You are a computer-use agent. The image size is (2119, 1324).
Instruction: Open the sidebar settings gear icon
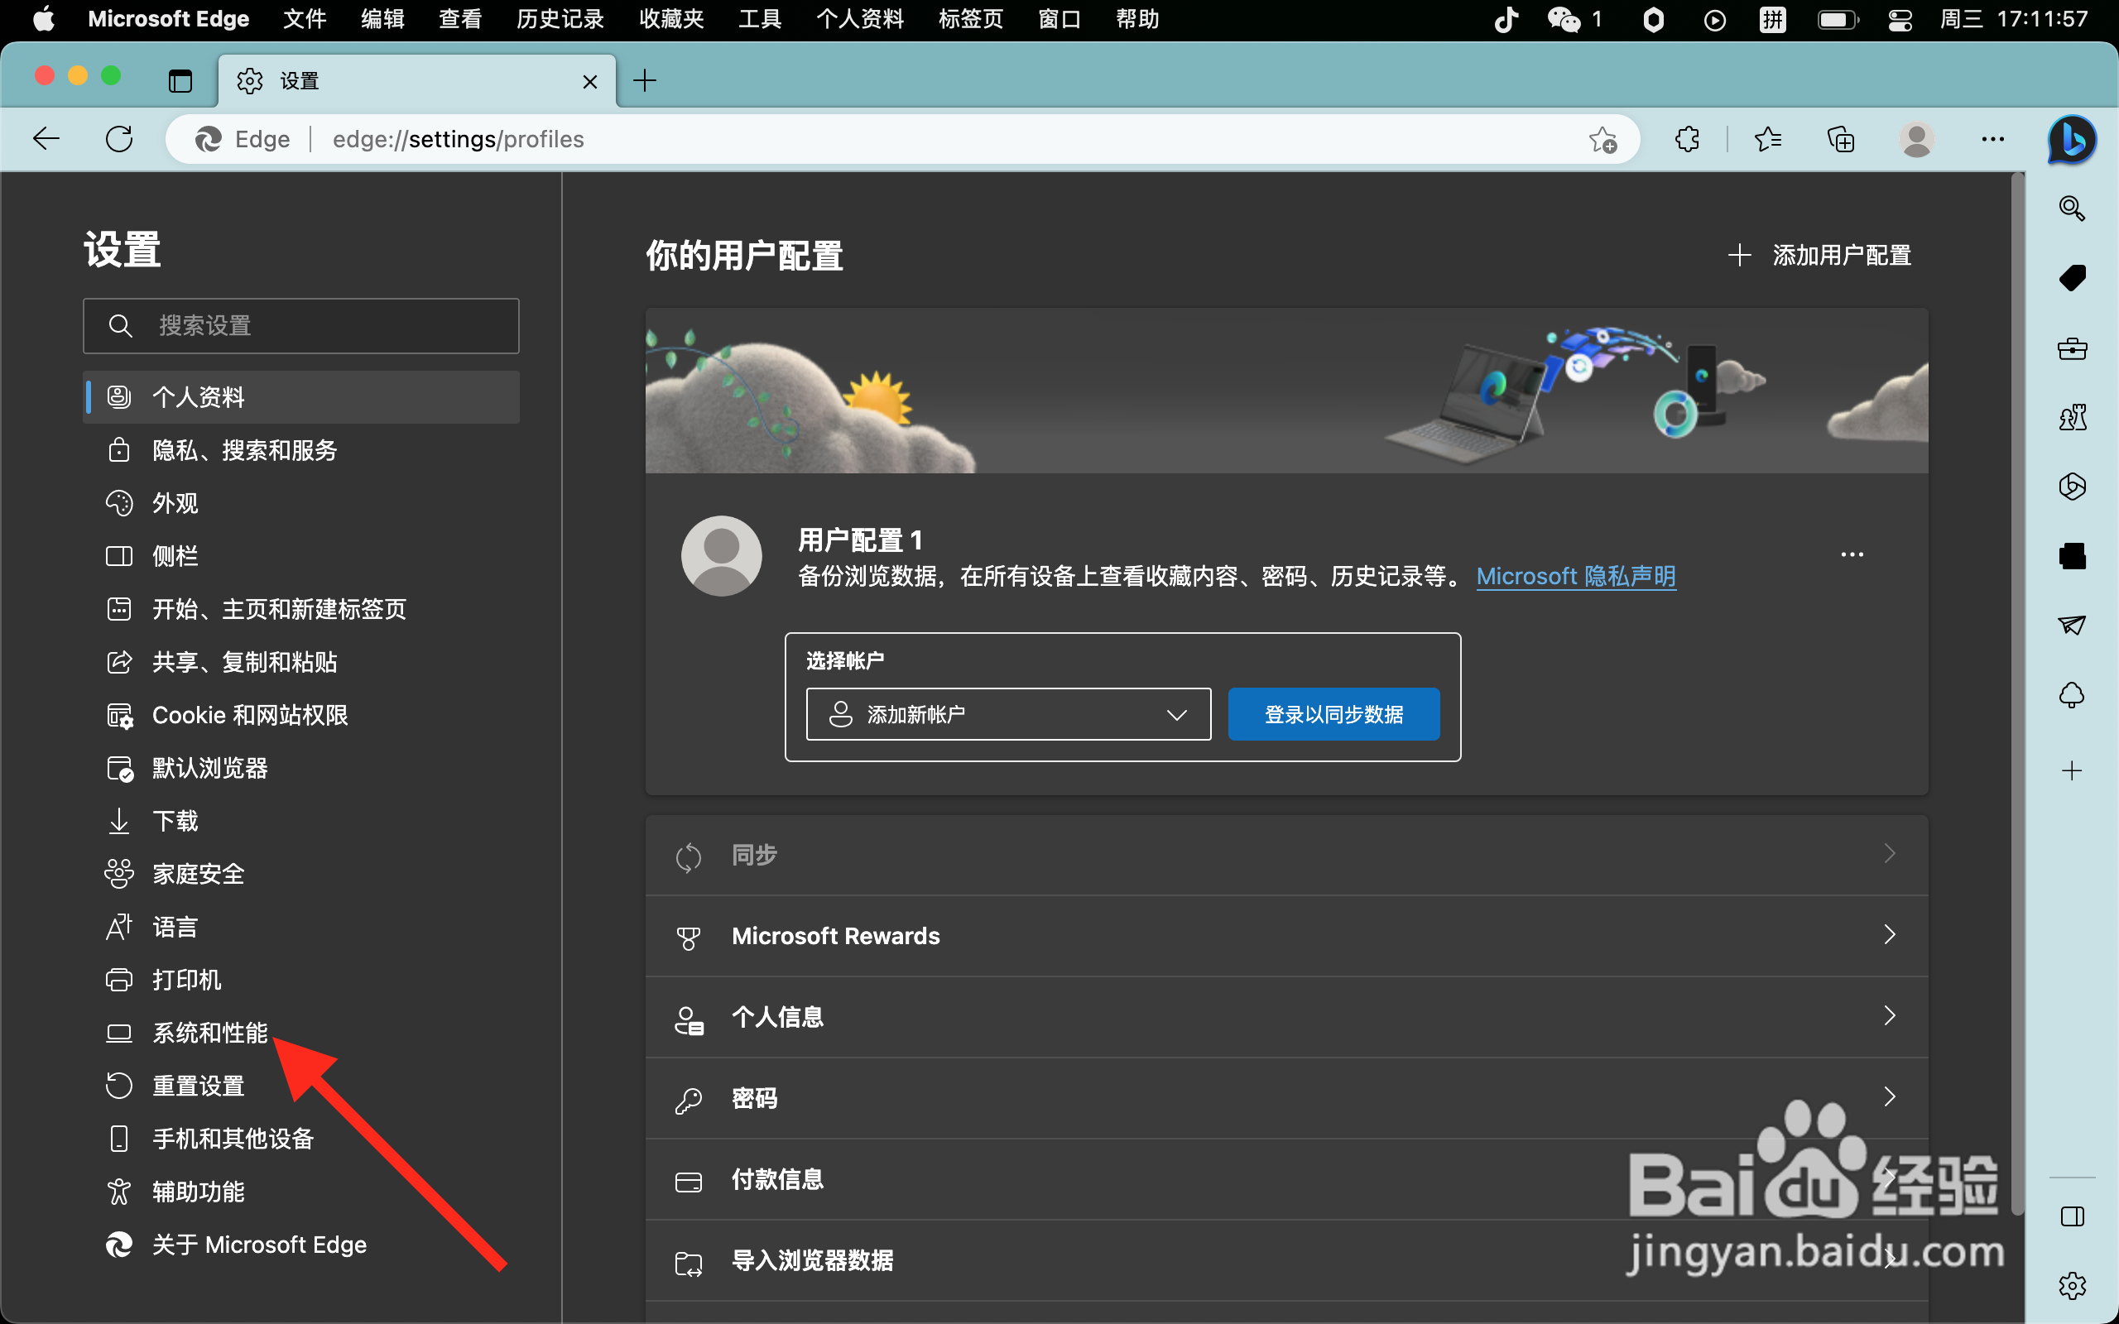click(x=2072, y=1284)
